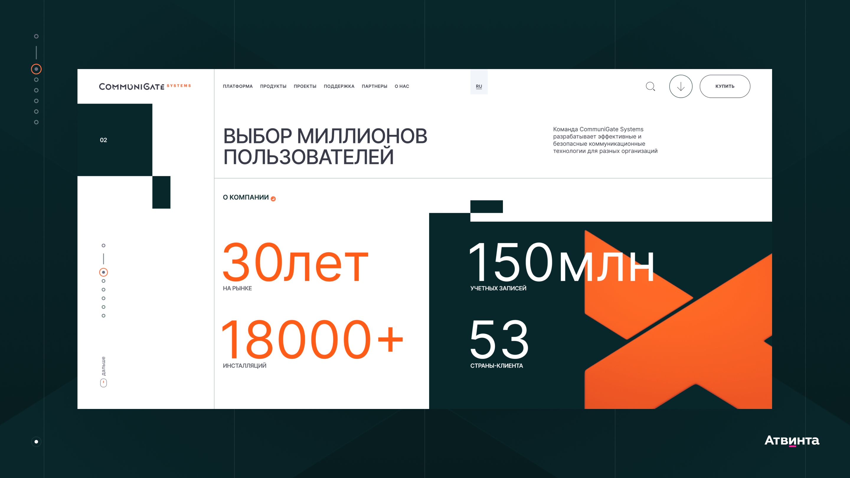
Task: Click the mouse scroll icon below дальше
Action: tap(103, 383)
